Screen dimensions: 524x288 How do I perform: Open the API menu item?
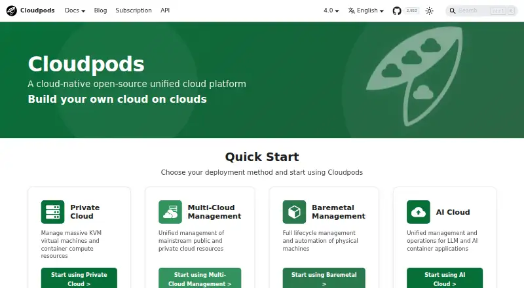point(165,10)
